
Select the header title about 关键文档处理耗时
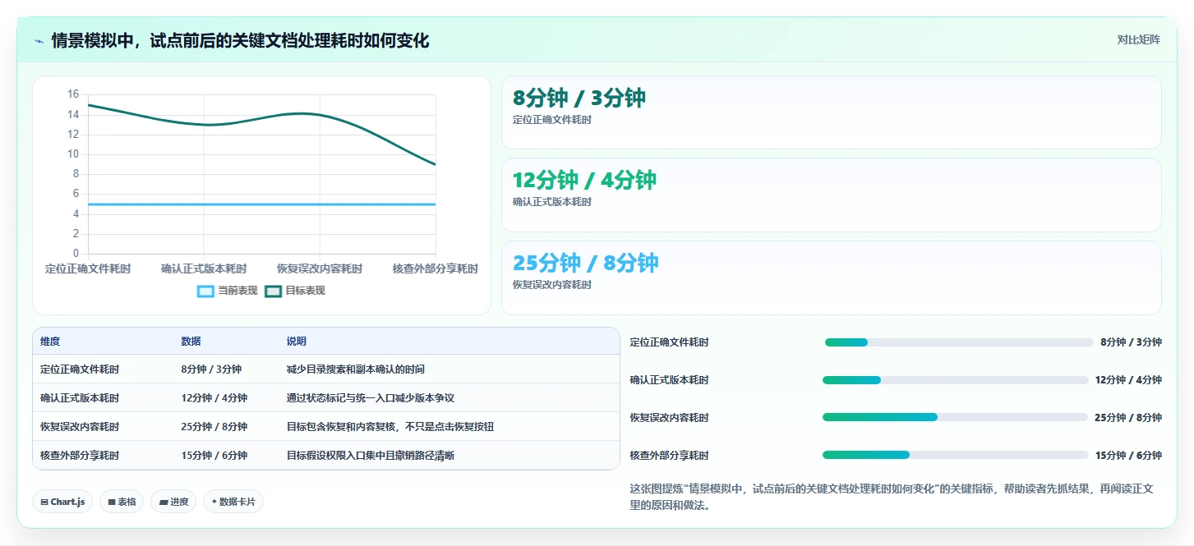click(240, 41)
